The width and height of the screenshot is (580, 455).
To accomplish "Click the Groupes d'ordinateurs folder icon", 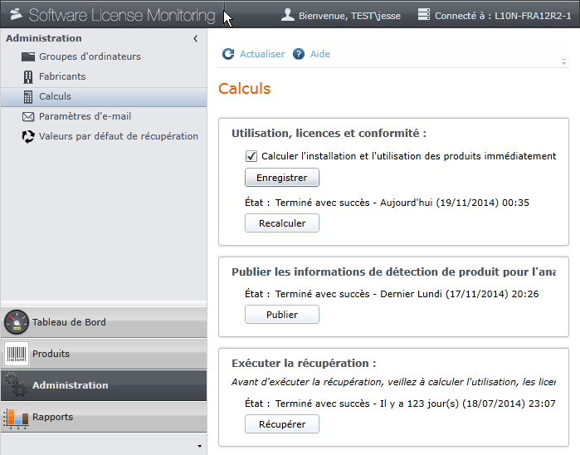I will click(28, 56).
